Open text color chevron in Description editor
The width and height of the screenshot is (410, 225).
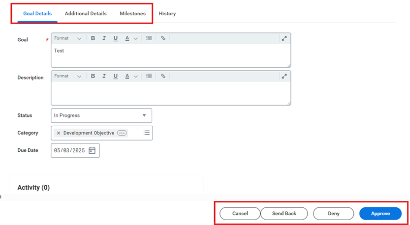tap(135, 77)
